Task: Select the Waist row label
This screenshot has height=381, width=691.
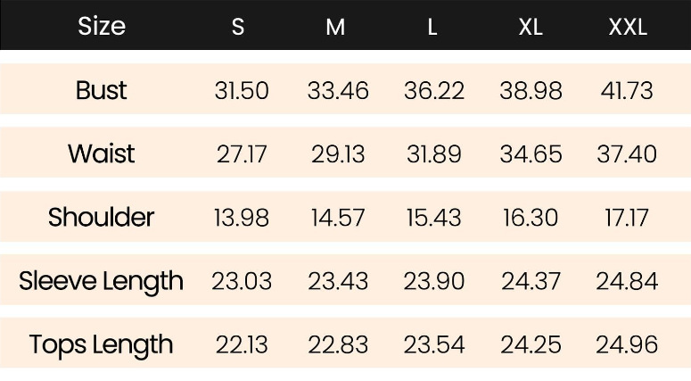Action: pyautogui.click(x=102, y=153)
